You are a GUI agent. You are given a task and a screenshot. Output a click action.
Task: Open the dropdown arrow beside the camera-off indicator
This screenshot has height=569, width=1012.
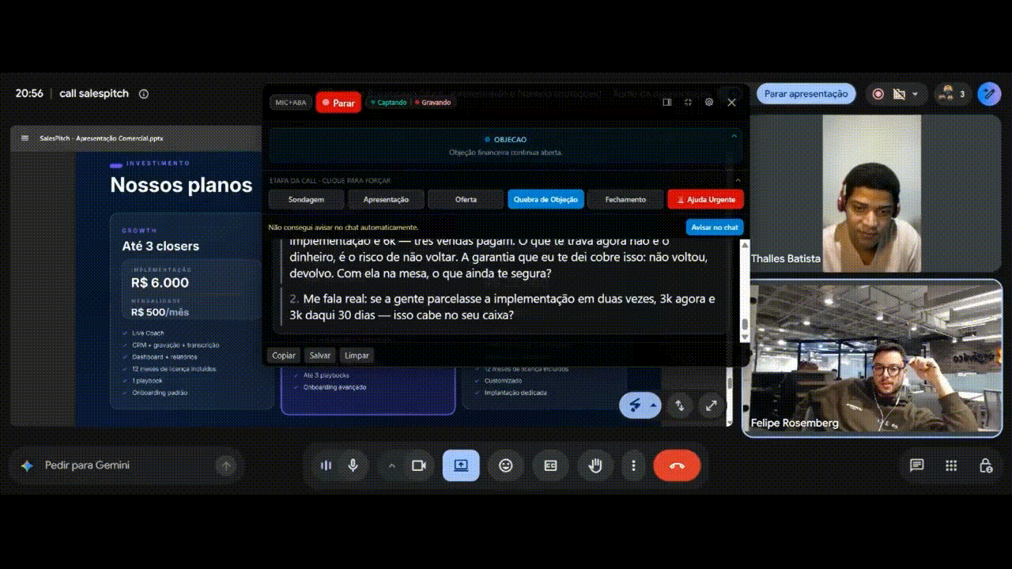click(915, 94)
